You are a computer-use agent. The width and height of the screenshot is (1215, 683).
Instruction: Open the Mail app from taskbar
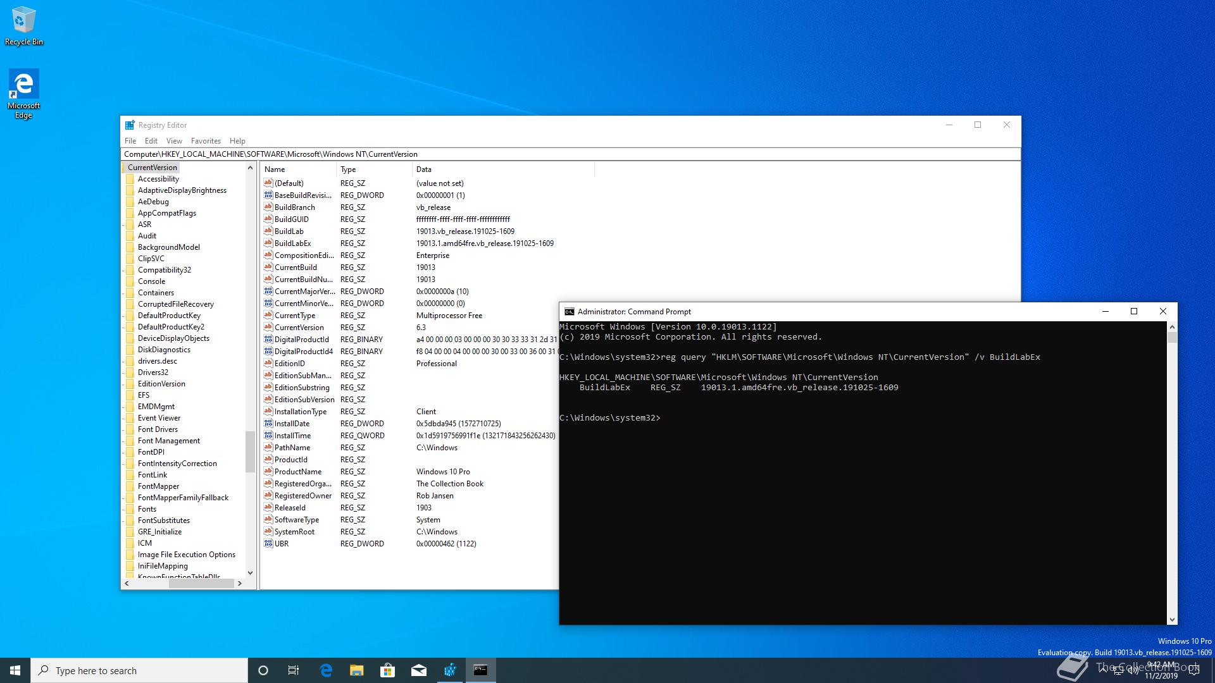(418, 670)
